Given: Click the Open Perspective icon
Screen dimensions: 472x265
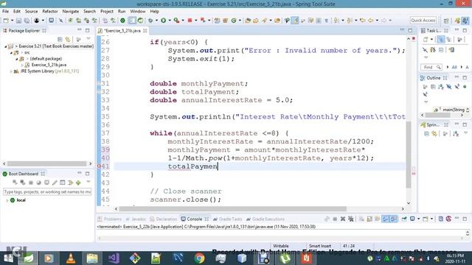Looking at the screenshot, I should [446, 21].
